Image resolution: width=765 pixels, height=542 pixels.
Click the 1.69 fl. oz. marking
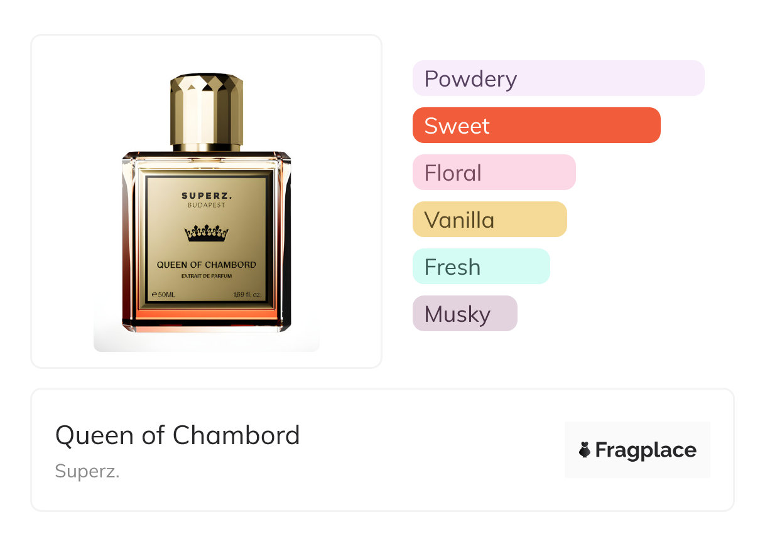click(246, 294)
